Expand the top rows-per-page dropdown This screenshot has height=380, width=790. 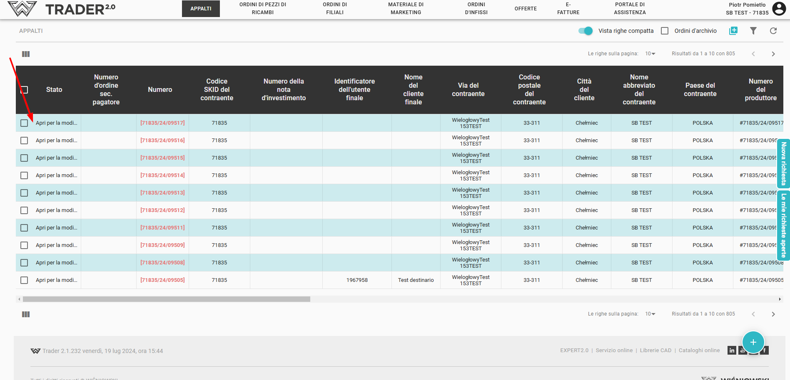[x=650, y=54]
